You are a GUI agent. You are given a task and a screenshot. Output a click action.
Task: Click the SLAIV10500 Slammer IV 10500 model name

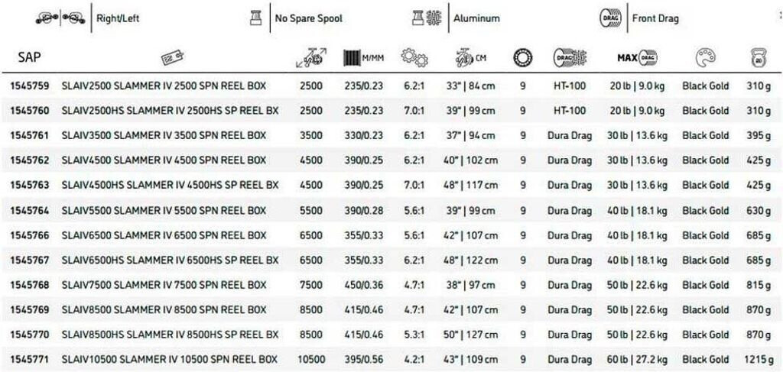click(x=169, y=360)
